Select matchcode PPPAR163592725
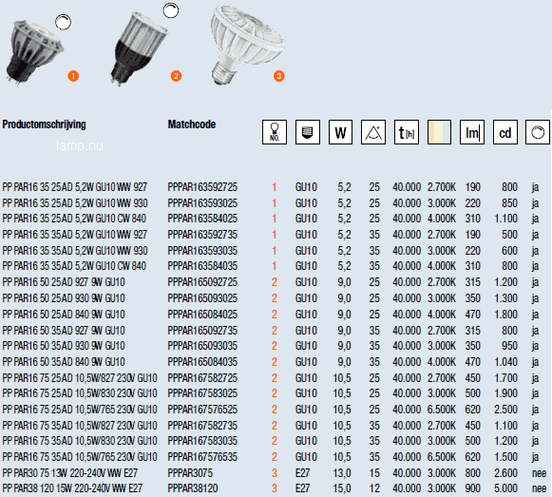The image size is (552, 497). 202,187
